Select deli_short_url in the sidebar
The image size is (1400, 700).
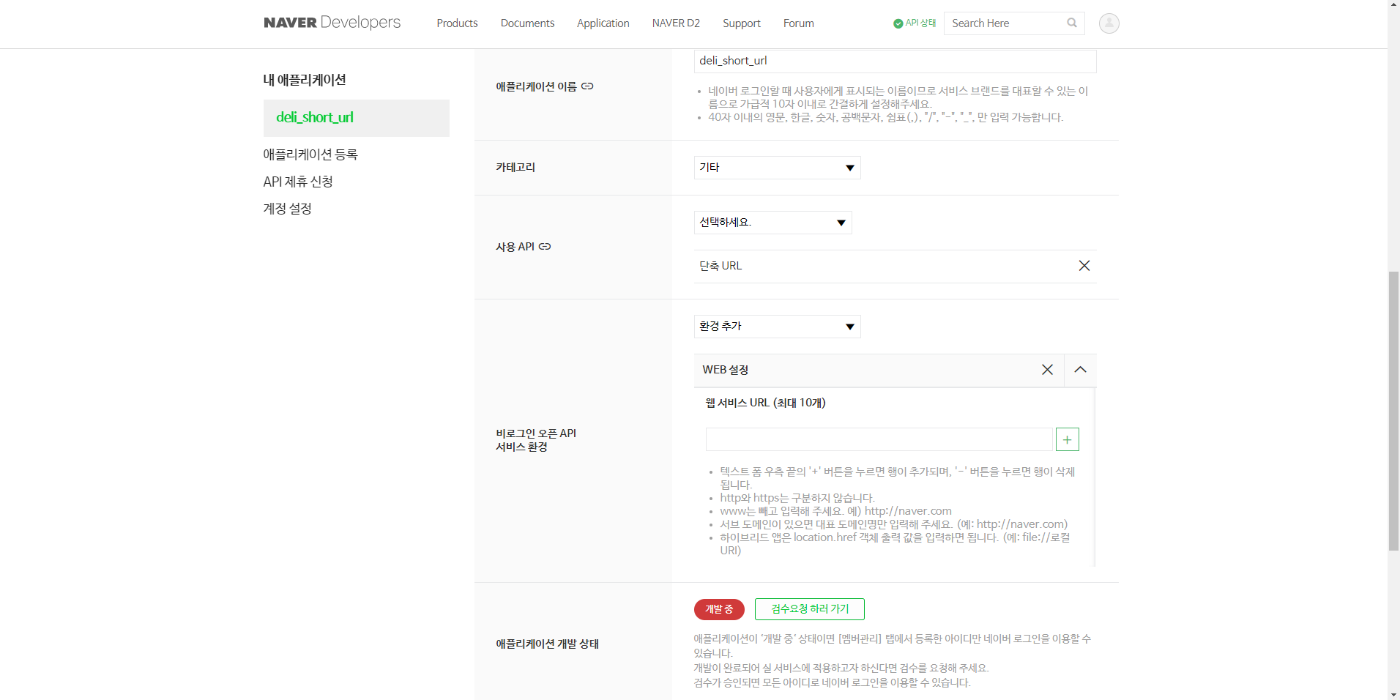pyautogui.click(x=357, y=118)
